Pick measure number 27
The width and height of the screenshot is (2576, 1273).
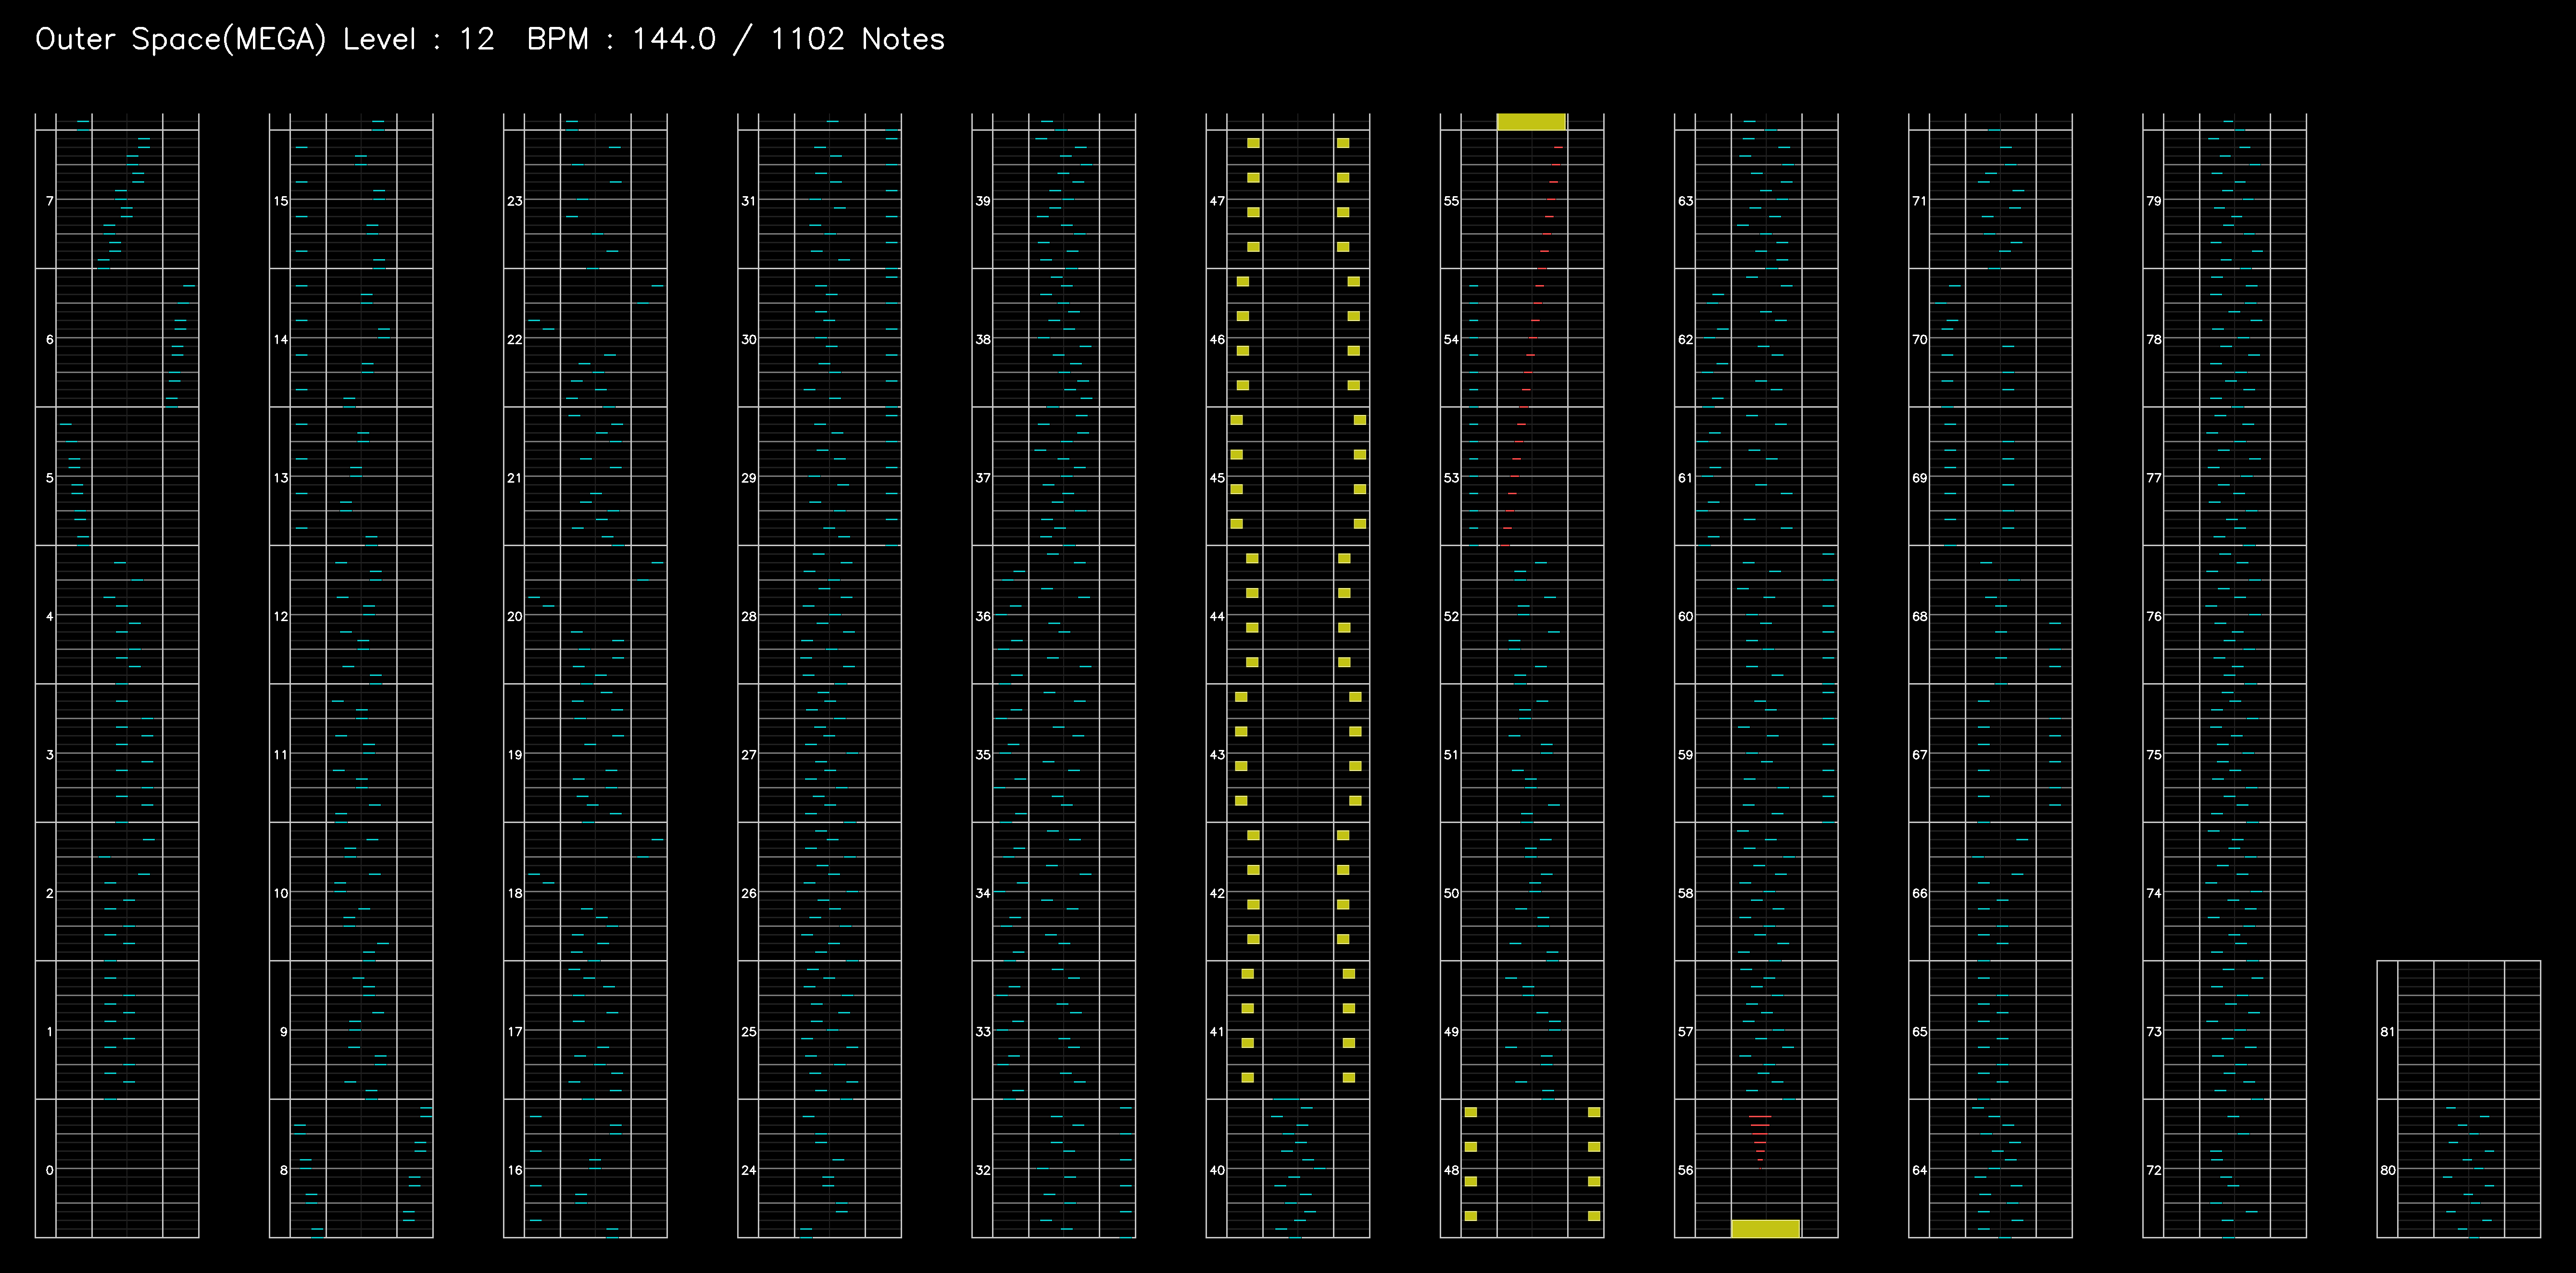[x=749, y=755]
